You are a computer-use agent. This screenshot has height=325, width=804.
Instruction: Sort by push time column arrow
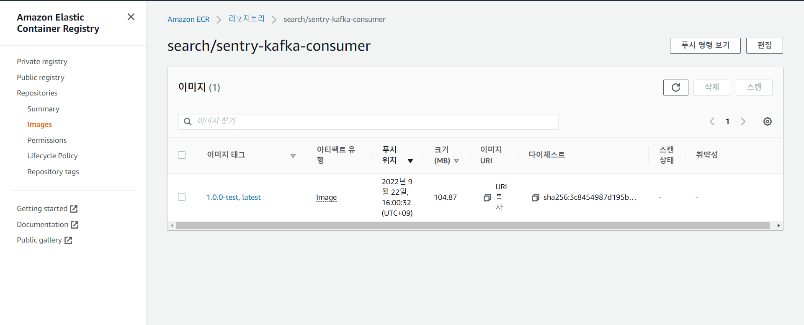(410, 161)
